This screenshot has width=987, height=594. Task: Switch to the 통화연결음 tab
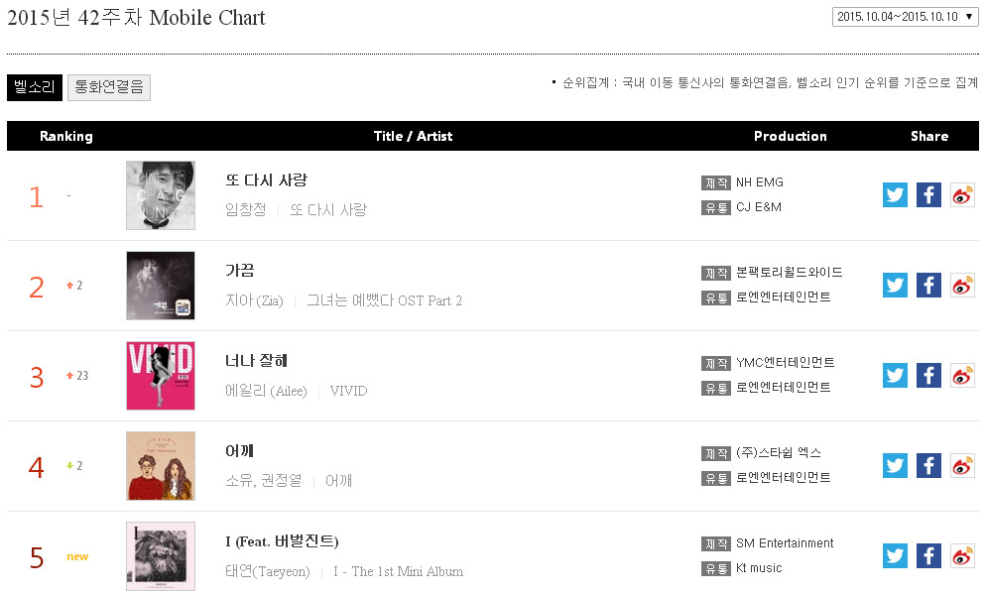109,87
